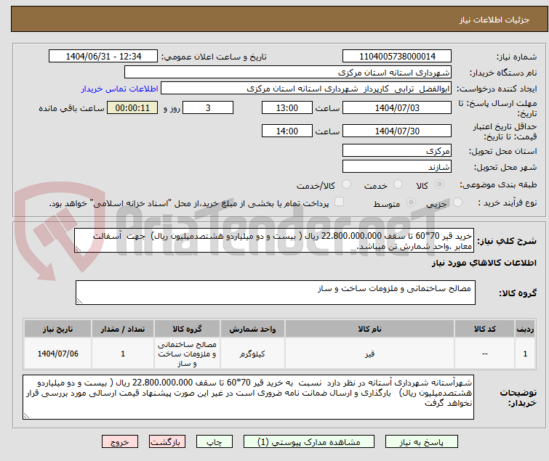Click the validity time field 14:00

click(286, 131)
